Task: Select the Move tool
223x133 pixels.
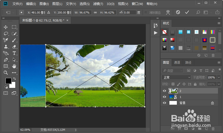Action: tap(6, 27)
